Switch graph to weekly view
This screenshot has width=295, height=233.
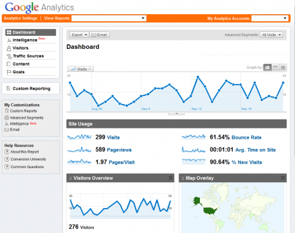tap(275, 67)
